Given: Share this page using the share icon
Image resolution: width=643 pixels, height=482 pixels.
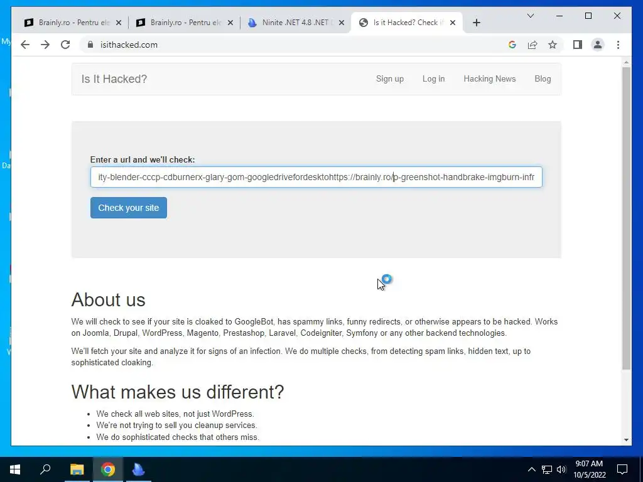Looking at the screenshot, I should click(x=532, y=45).
